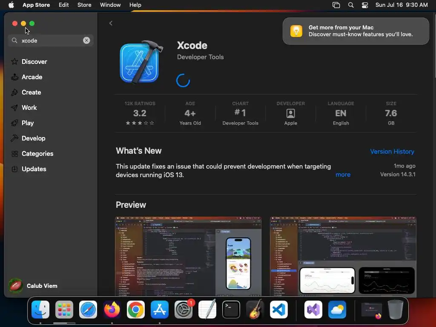Expand What's New with more link

point(343,175)
